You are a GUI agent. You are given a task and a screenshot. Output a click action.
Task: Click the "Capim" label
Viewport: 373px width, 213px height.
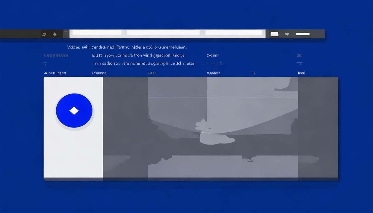(x=212, y=55)
